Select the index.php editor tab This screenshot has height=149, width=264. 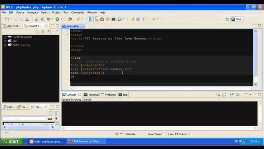click(73, 26)
